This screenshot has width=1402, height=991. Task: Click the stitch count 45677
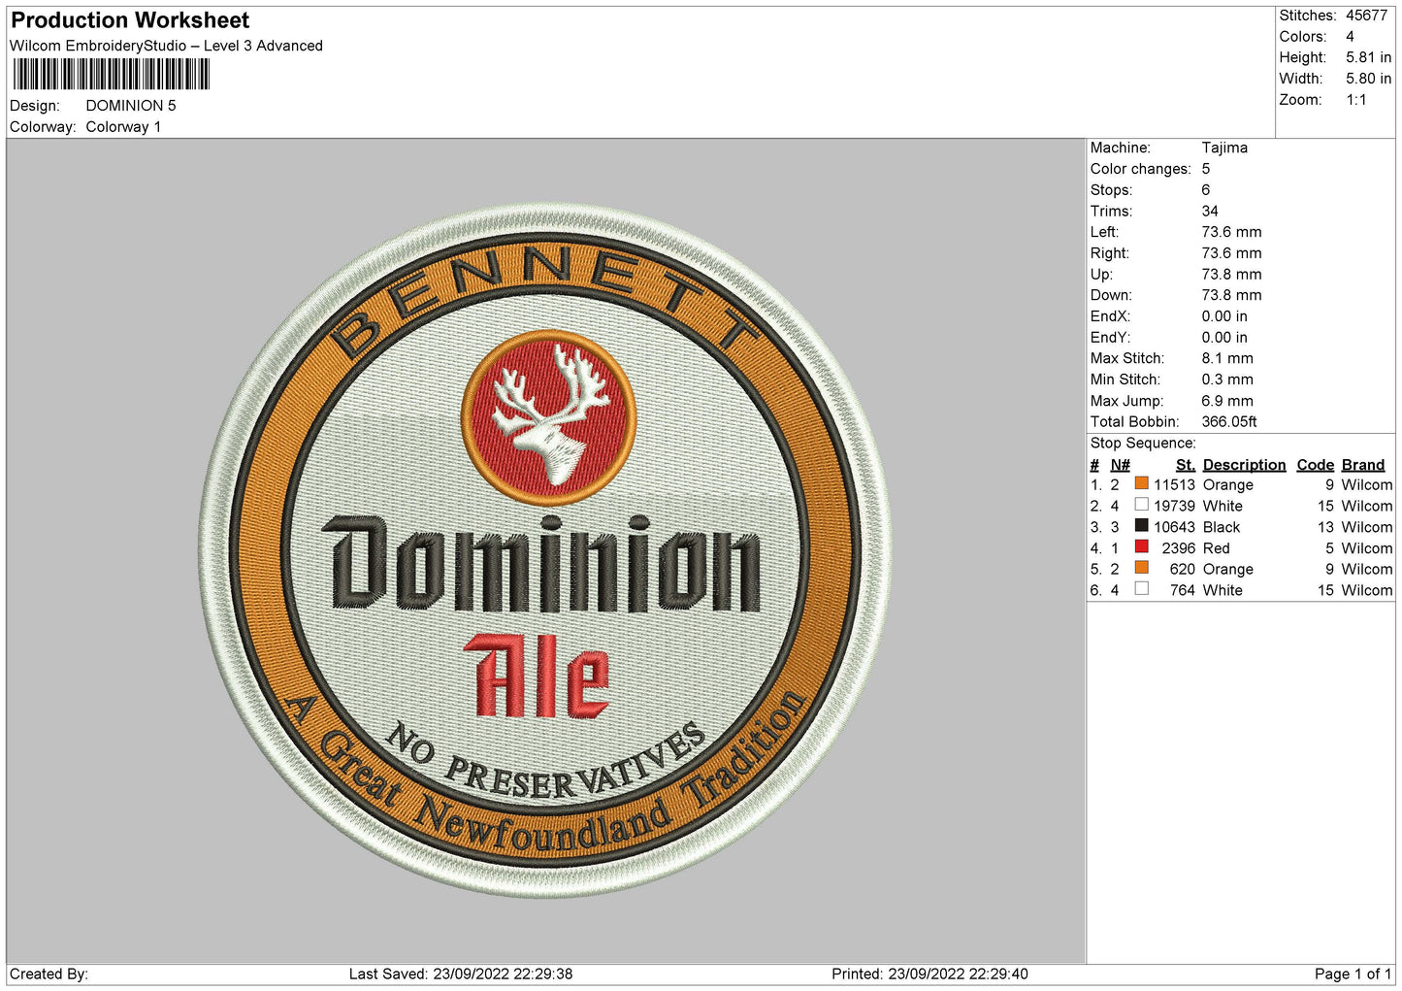1366,16
